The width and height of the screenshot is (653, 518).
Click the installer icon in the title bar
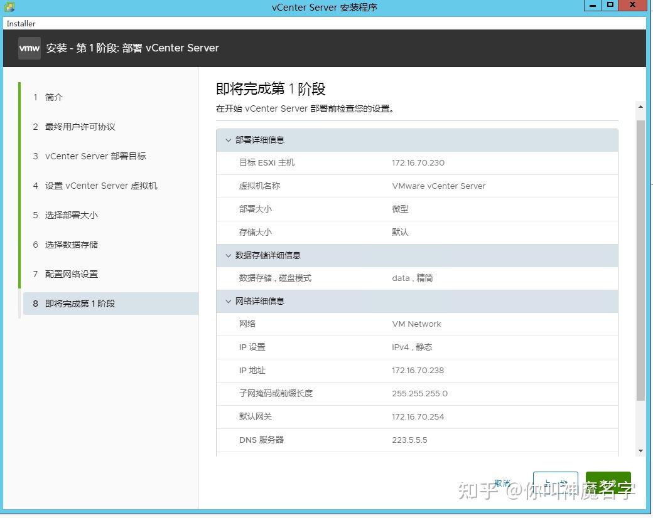pos(9,6)
